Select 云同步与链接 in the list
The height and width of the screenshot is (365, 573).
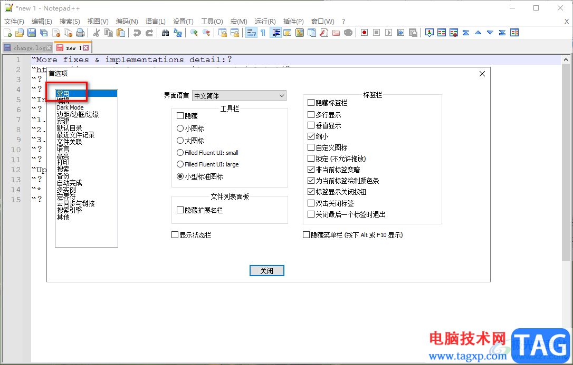[x=75, y=203]
